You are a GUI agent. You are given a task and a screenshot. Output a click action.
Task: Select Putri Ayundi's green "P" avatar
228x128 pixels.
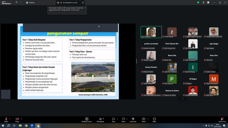coord(172,79)
